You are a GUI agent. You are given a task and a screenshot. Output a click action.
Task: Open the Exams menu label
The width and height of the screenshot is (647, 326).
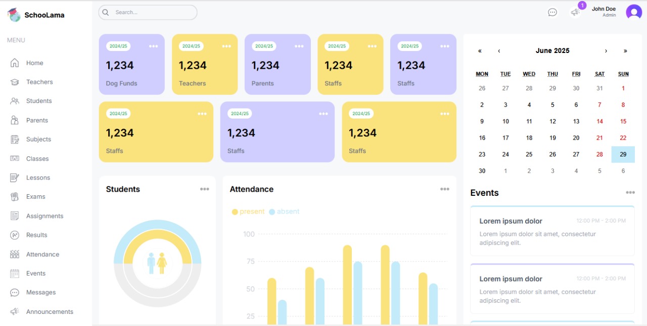click(x=36, y=197)
